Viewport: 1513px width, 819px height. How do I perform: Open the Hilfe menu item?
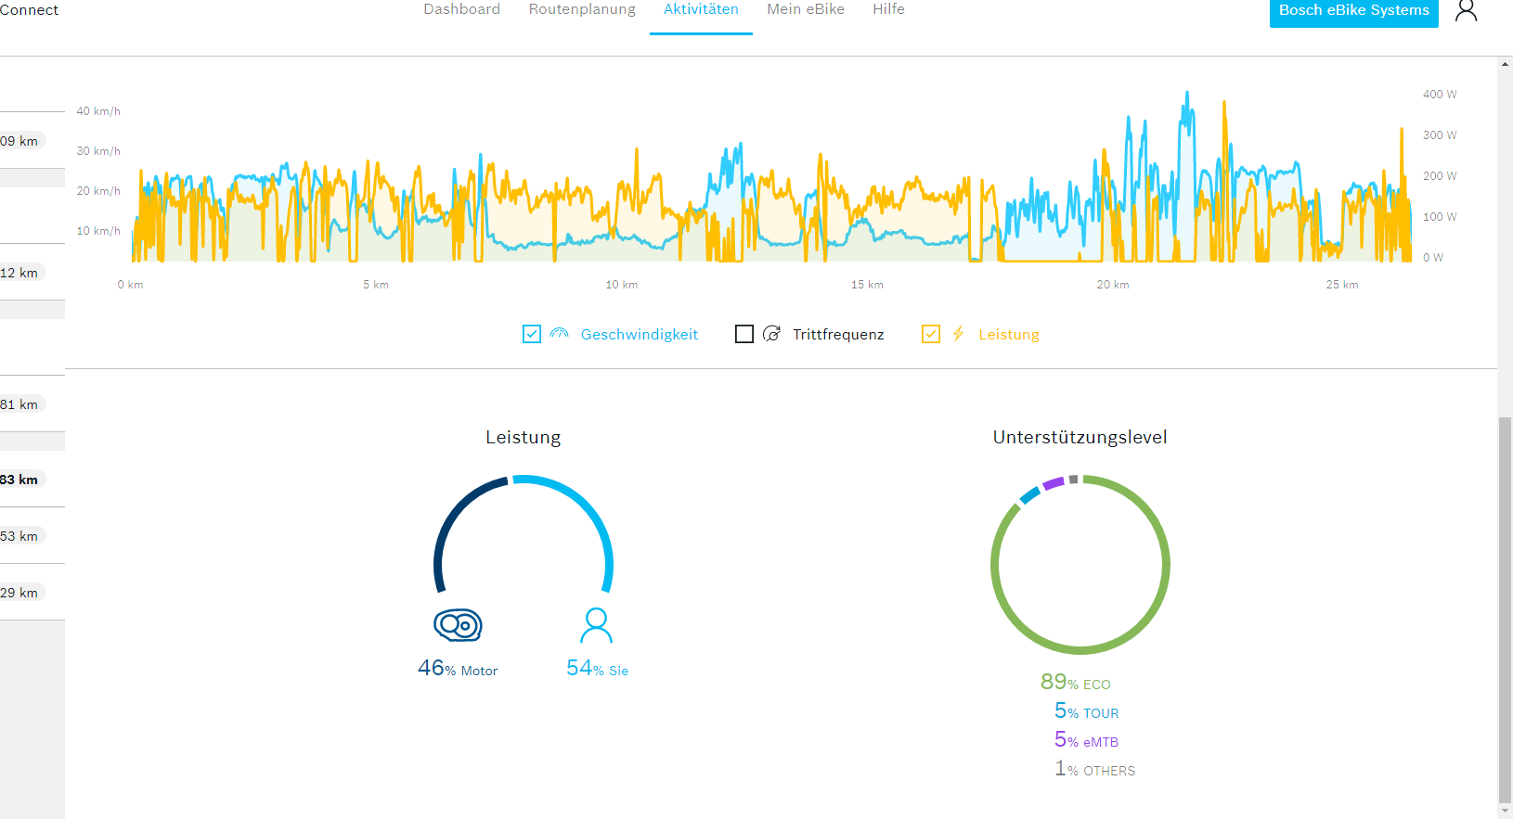click(x=888, y=9)
